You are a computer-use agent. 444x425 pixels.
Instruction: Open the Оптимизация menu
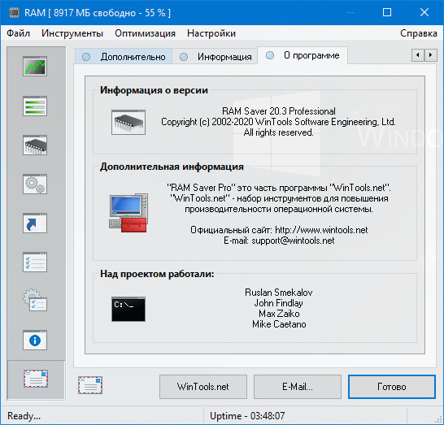pos(145,33)
